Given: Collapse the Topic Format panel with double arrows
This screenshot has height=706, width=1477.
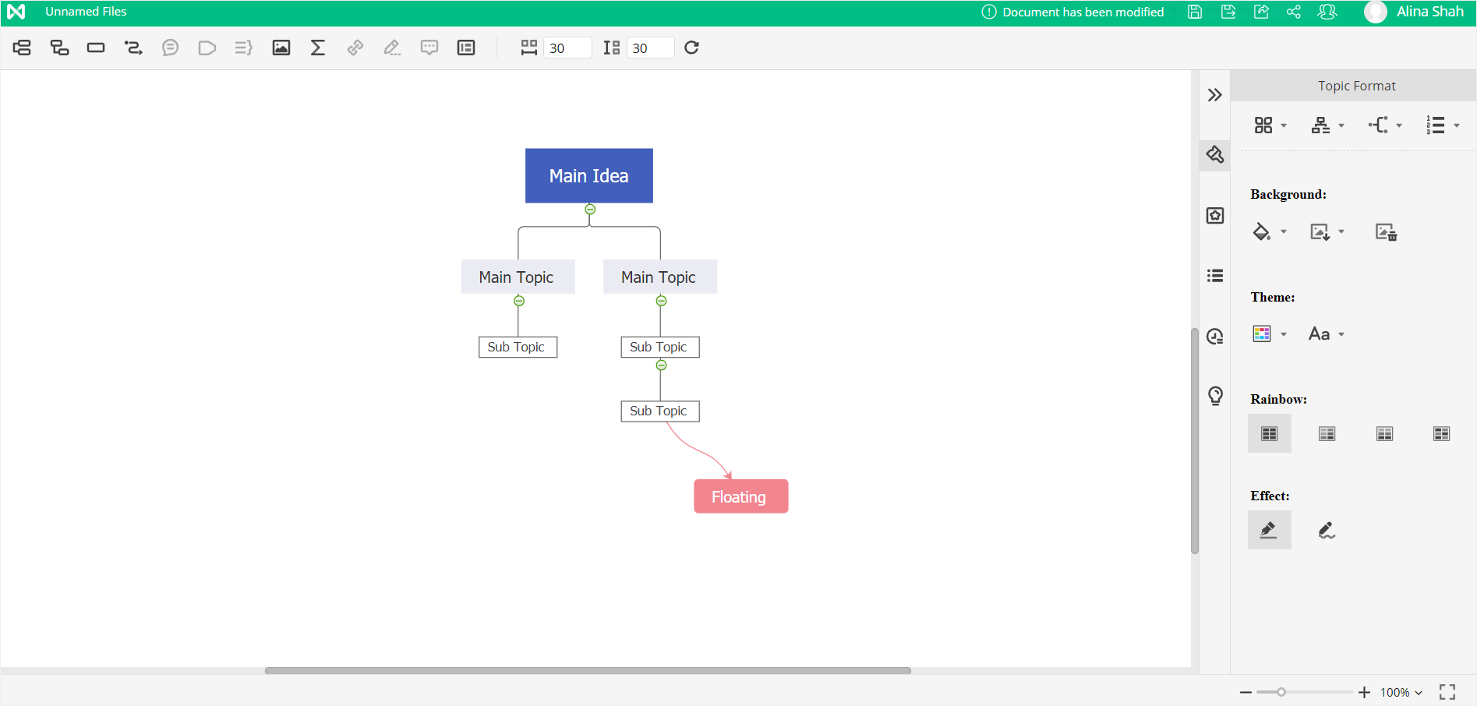Looking at the screenshot, I should 1214,94.
